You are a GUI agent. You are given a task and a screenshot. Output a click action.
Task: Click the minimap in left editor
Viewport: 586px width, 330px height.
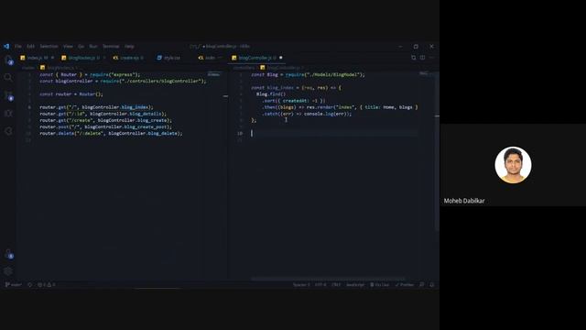214,74
